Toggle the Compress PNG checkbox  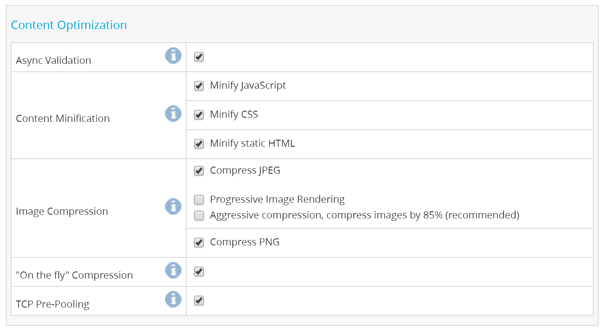coord(199,242)
